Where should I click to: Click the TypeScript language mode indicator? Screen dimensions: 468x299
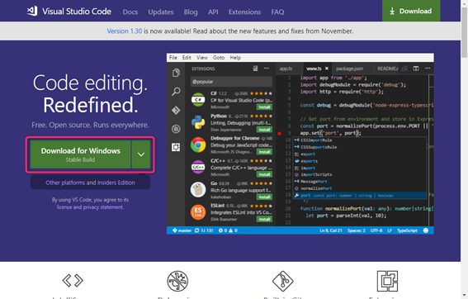click(407, 230)
